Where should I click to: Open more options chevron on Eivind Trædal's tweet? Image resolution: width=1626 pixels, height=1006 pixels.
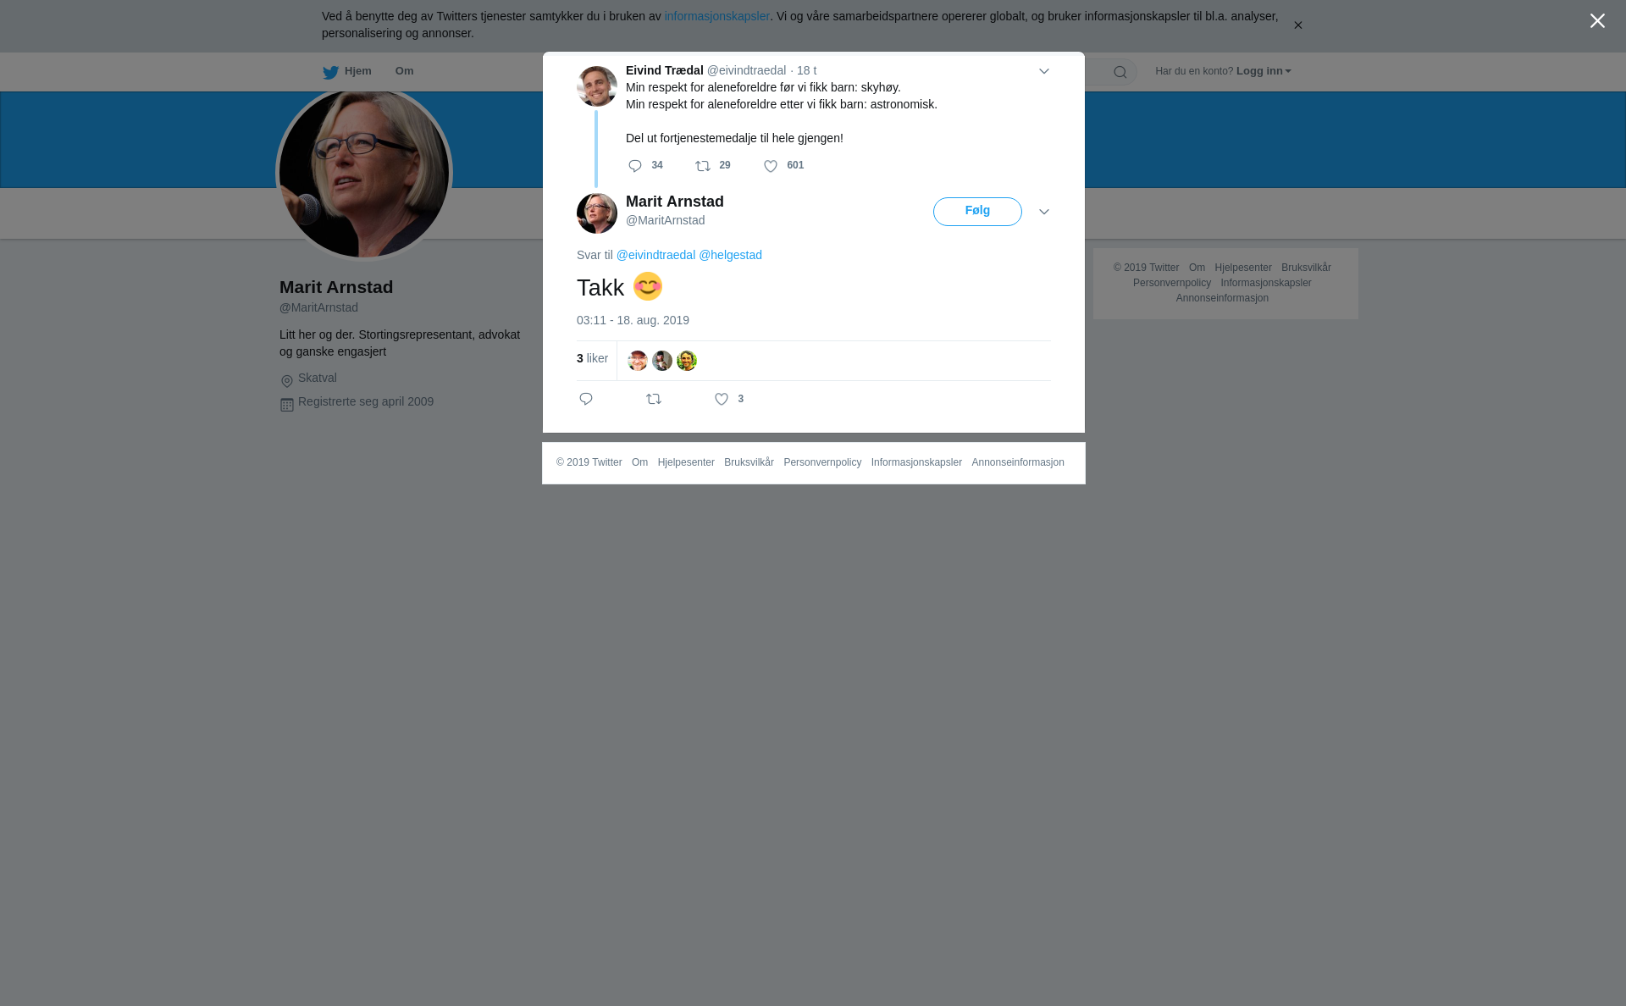(1044, 71)
